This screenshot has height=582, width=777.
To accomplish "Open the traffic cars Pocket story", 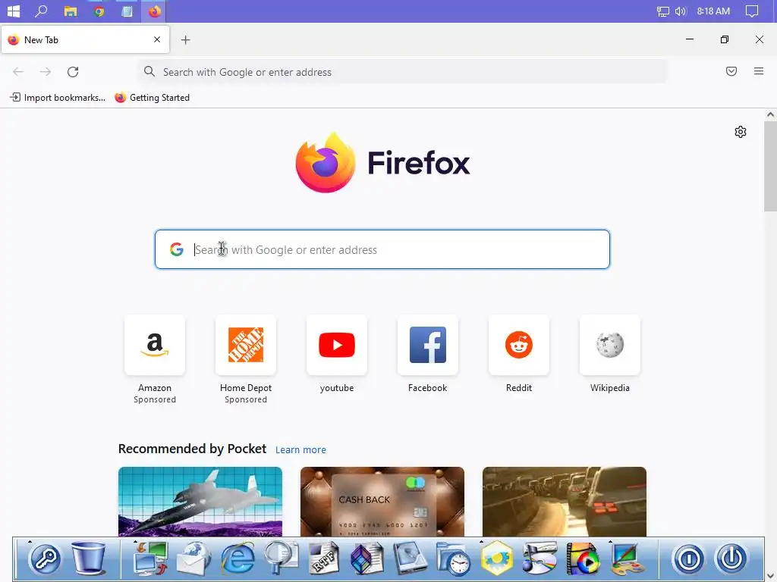I will (x=565, y=502).
